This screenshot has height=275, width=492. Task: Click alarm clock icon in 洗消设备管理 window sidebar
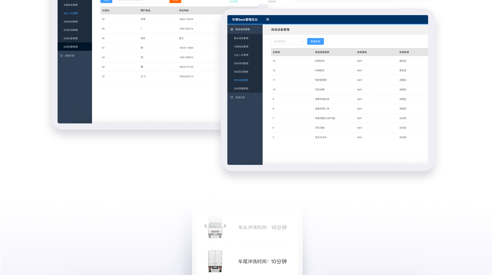tap(232, 97)
